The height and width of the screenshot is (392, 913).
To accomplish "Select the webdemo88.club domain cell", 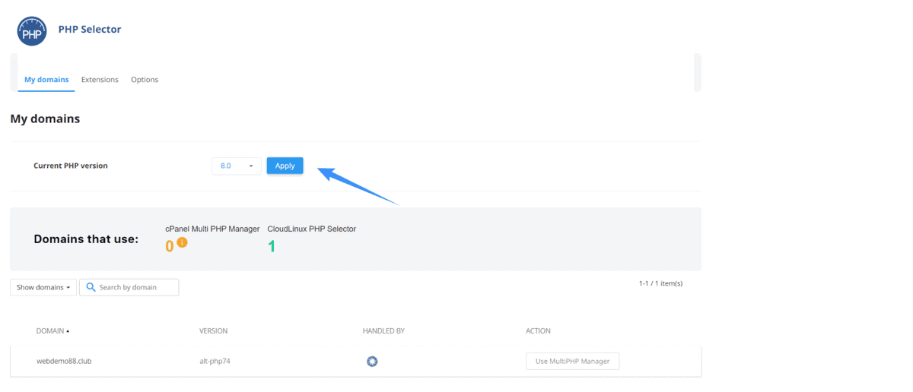I will click(x=64, y=361).
